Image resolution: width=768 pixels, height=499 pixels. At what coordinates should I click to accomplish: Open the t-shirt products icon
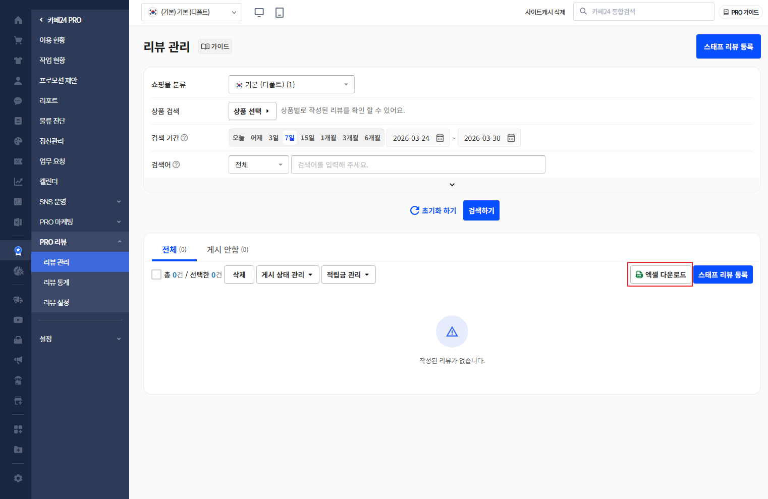tap(18, 61)
